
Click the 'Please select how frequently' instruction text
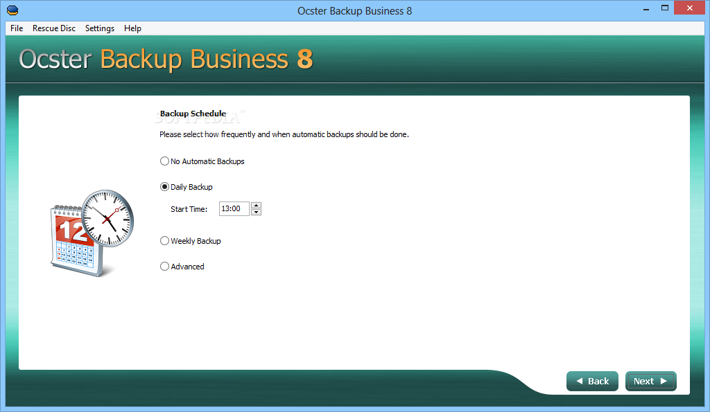pos(284,134)
